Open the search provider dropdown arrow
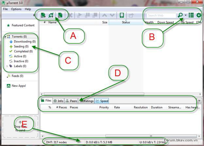Image resolution: width=204 pixels, height=146 pixels. 185,15
